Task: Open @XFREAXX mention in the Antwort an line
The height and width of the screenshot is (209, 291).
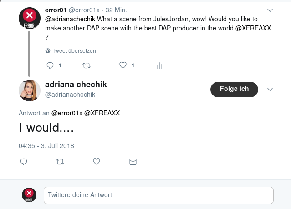Action: pos(102,113)
